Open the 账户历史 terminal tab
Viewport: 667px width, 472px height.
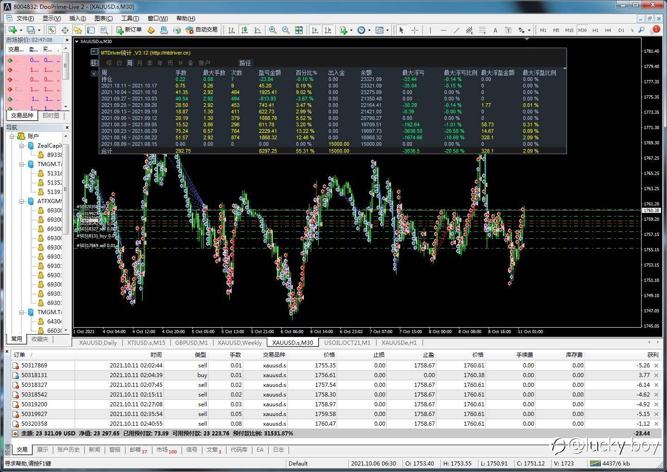click(69, 450)
